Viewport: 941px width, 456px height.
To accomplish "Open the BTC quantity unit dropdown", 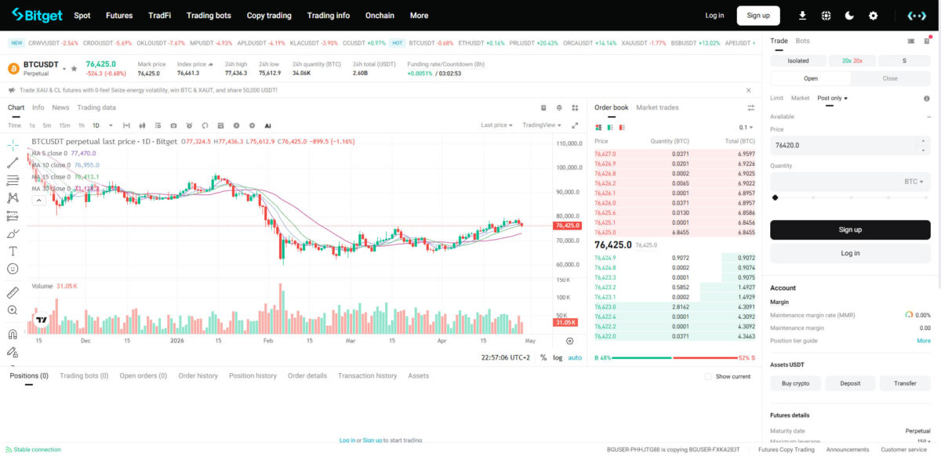I will tap(914, 182).
